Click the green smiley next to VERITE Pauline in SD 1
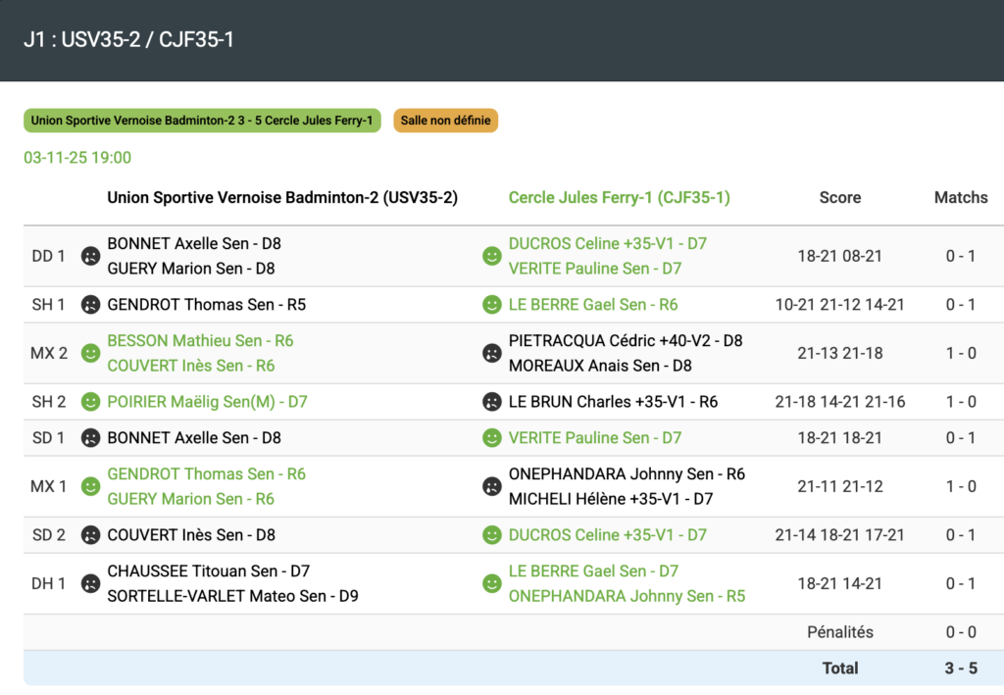This screenshot has width=1004, height=695. [492, 438]
